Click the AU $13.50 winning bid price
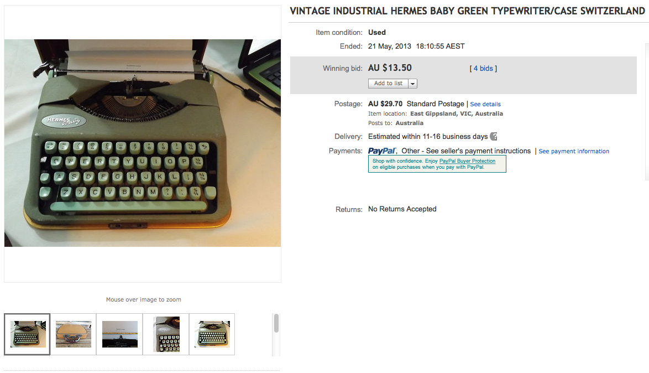 [x=390, y=68]
